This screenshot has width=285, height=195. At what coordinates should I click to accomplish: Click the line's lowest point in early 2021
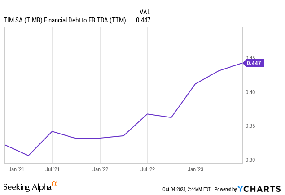[x=28, y=156]
